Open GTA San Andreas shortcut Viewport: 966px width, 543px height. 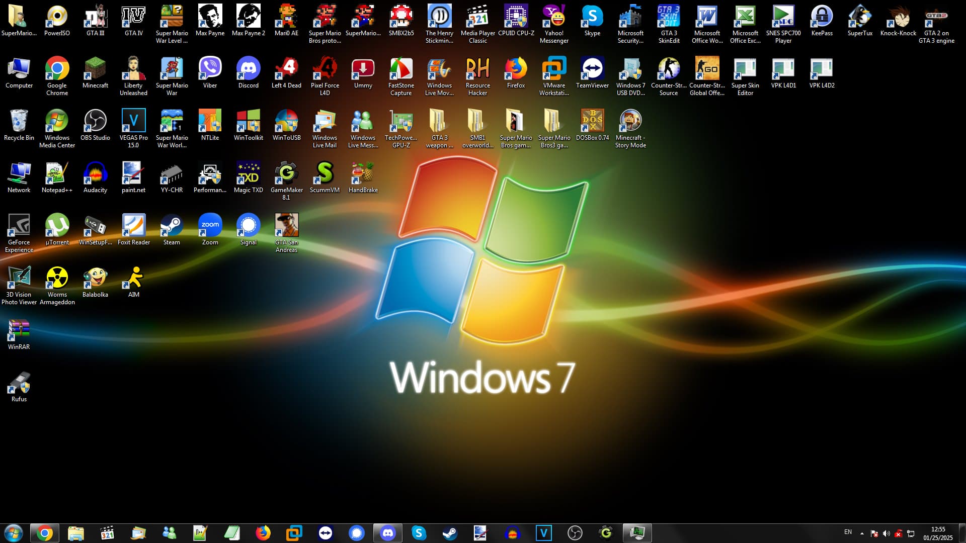coord(286,233)
